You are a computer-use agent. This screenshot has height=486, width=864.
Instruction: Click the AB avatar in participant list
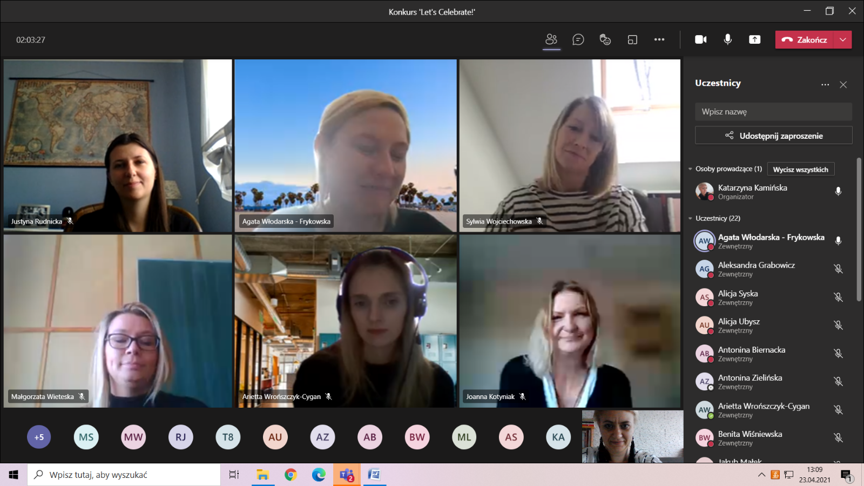(x=704, y=353)
